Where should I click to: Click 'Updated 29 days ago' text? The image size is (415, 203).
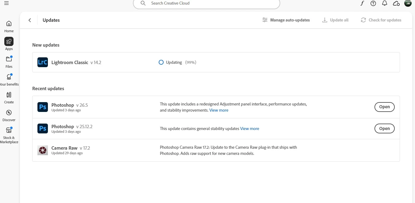67,153
